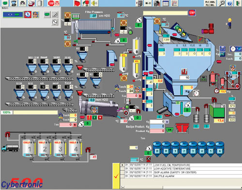Click the red X valve near the burner
This screenshot has width=242, height=190.
click(x=126, y=113)
